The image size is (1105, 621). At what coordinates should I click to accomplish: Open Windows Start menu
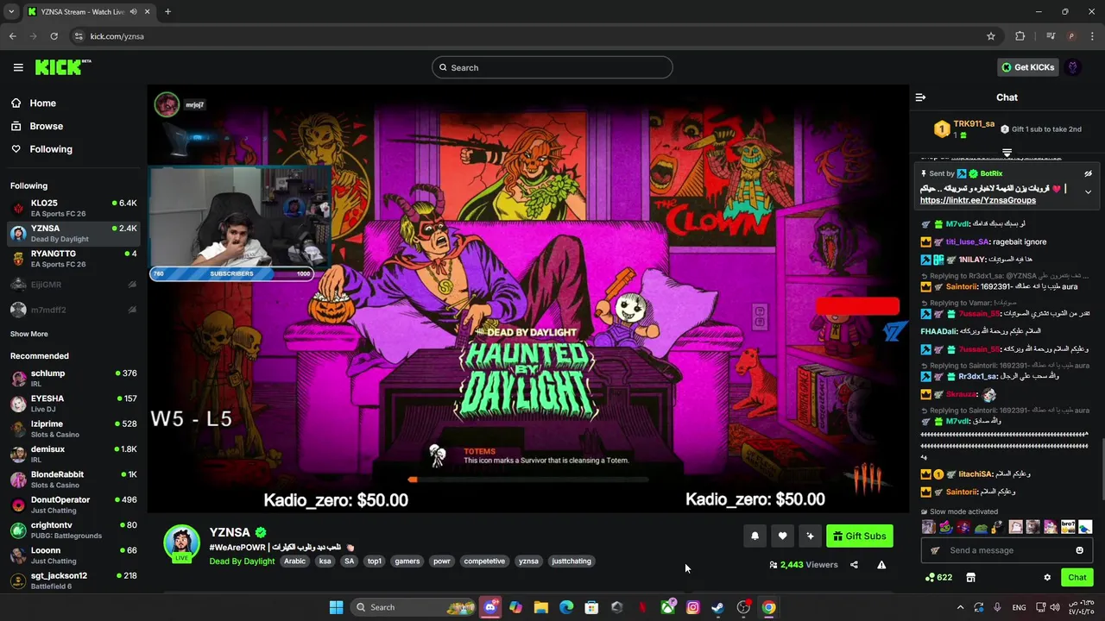pyautogui.click(x=336, y=607)
